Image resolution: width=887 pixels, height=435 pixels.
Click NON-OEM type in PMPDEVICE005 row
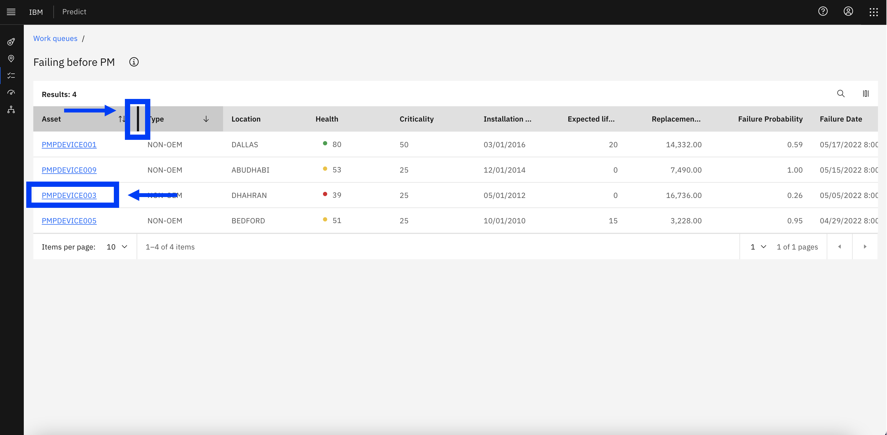pos(165,221)
